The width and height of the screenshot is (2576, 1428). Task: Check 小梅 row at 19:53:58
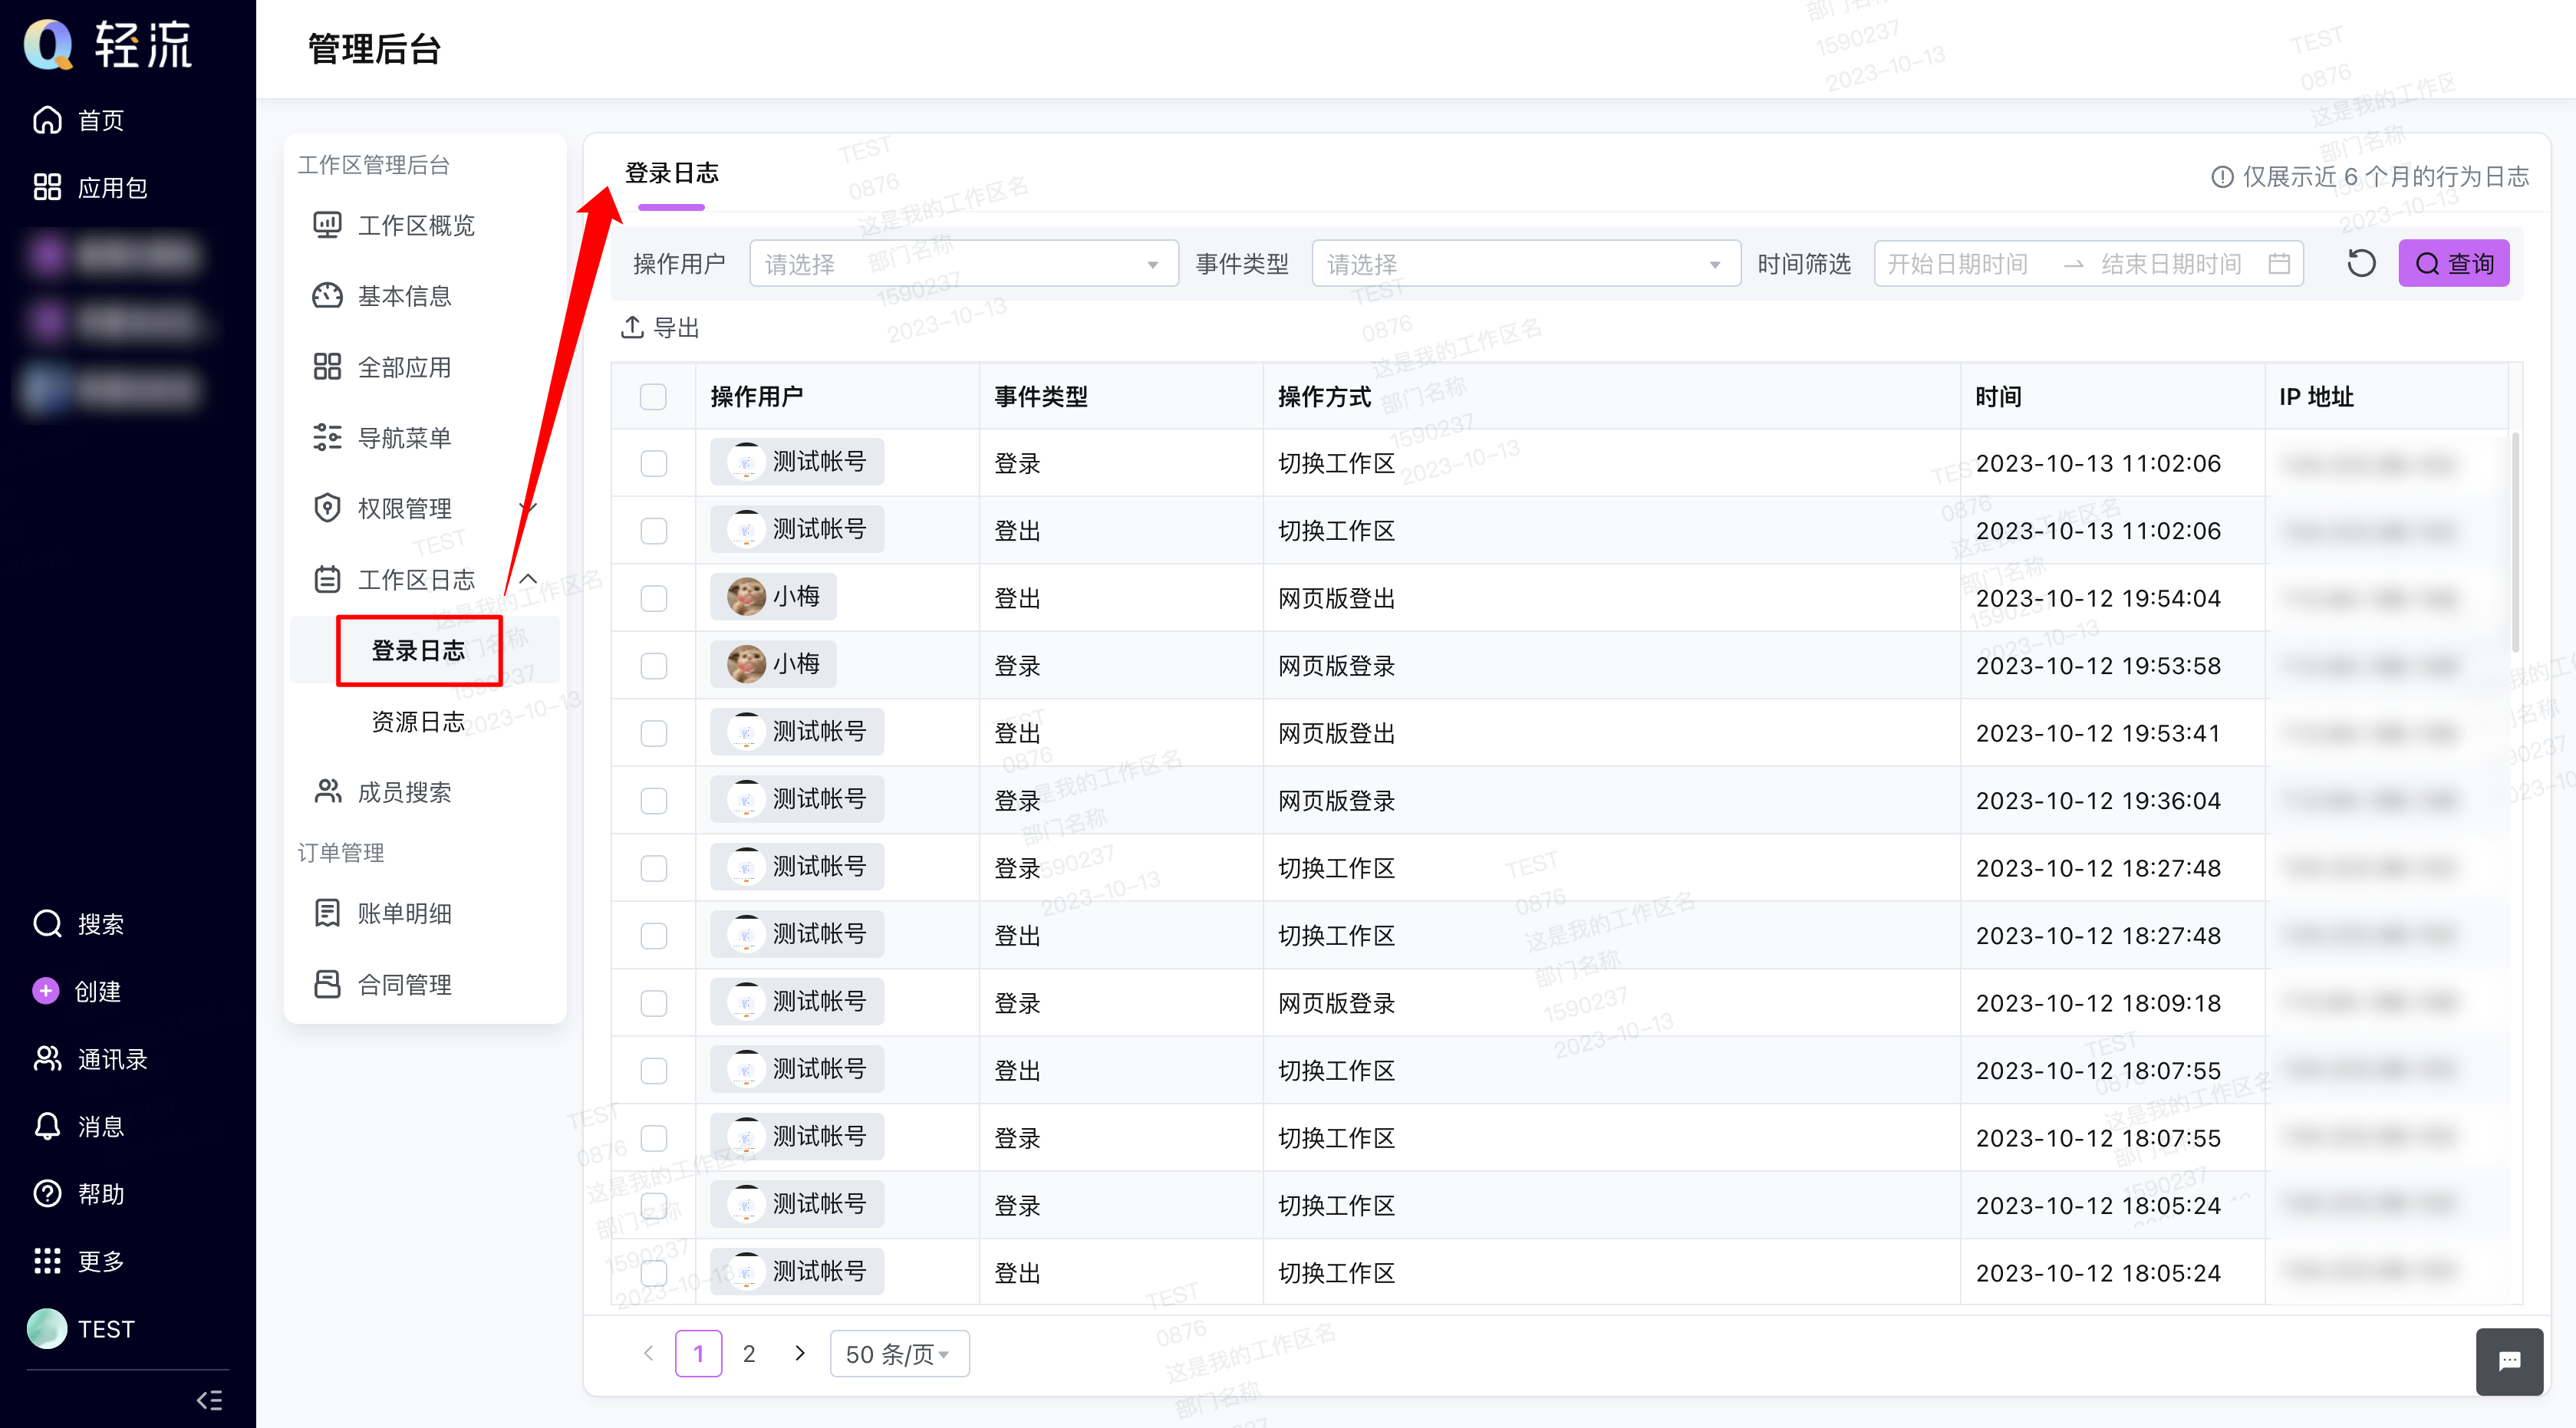653,665
